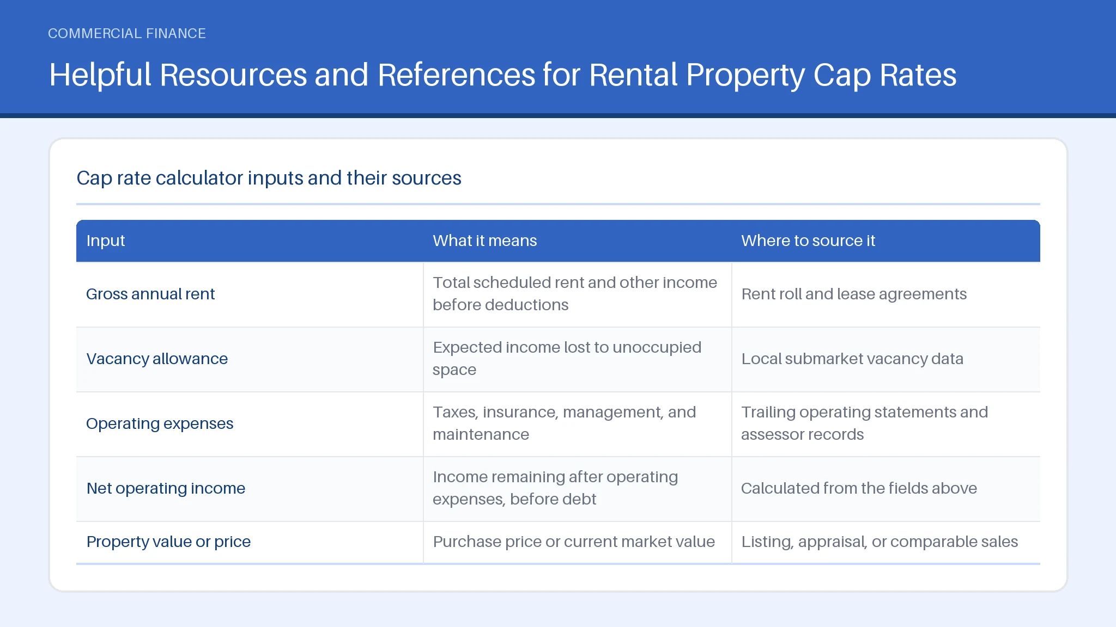Select the 'Operating expenses' row label
The image size is (1116, 627).
160,423
